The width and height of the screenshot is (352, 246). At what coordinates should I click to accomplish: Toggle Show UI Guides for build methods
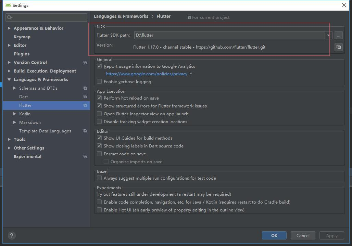[x=99, y=138]
